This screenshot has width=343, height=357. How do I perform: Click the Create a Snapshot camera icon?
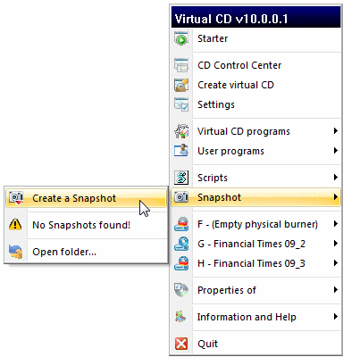16,198
